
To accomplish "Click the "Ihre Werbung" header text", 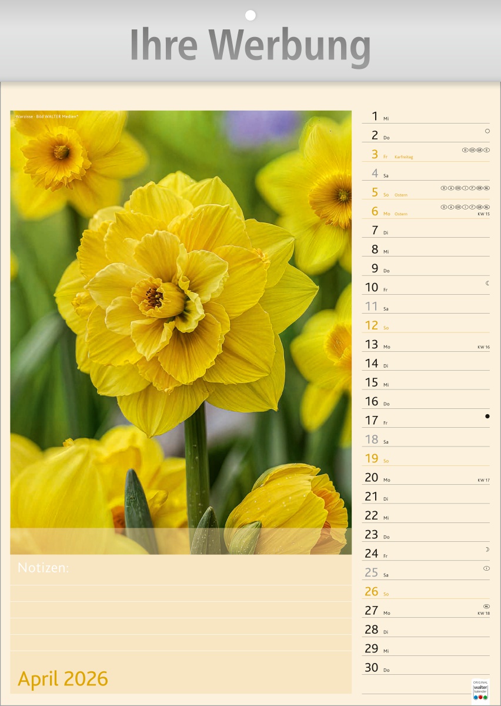I will (x=250, y=46).
